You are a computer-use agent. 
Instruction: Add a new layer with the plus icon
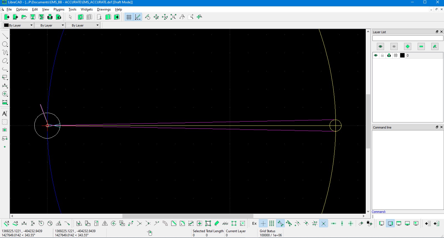click(x=408, y=46)
